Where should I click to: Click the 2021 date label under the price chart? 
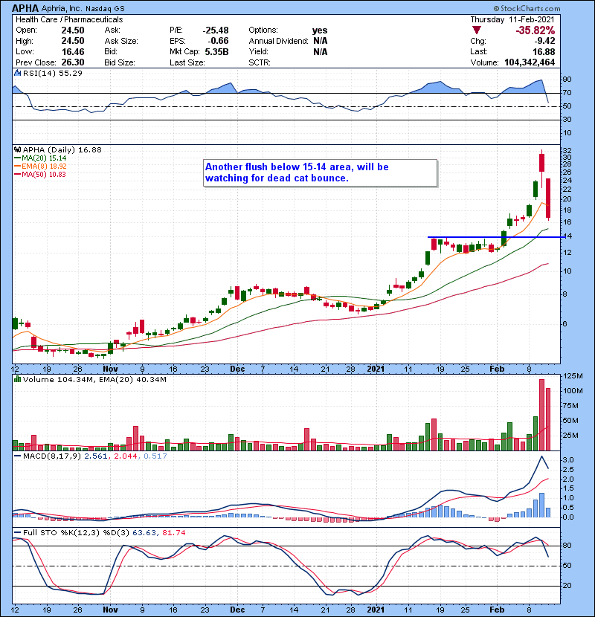[x=376, y=369]
